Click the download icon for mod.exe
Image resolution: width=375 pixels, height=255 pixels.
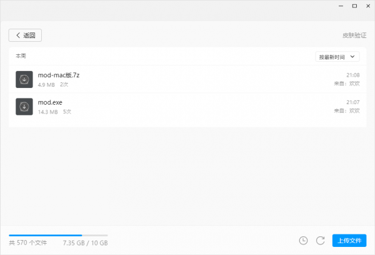pos(24,107)
